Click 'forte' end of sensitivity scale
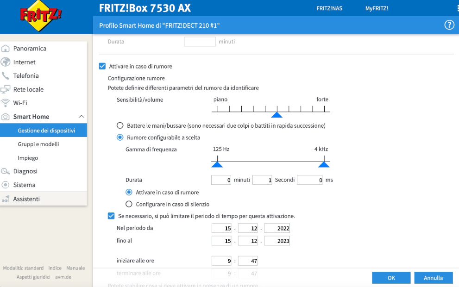The image size is (459, 287). pos(322,100)
